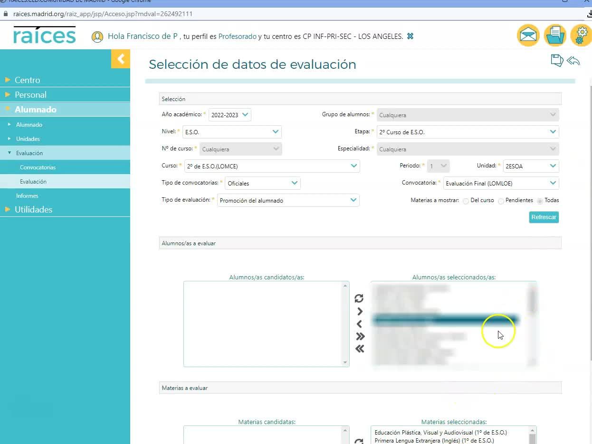Open the Convocatoria Evaluación Final dropdown
Viewport: 592px width, 444px height.
(501, 183)
